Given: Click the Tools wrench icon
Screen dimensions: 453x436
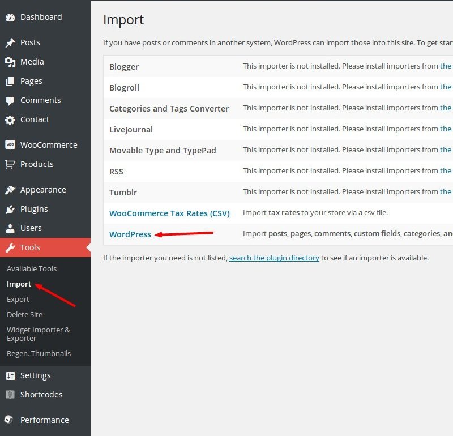Looking at the screenshot, I should pos(10,247).
